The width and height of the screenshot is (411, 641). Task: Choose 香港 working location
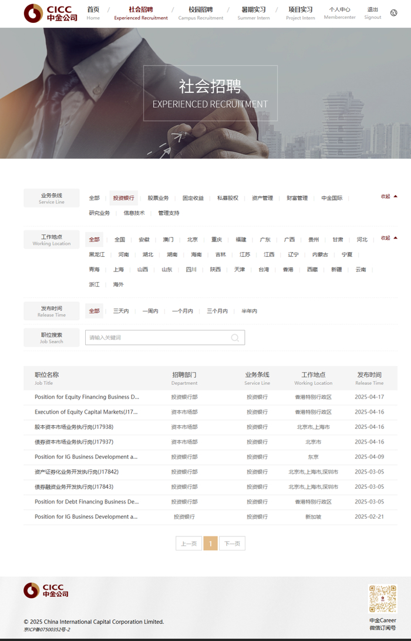(x=288, y=270)
